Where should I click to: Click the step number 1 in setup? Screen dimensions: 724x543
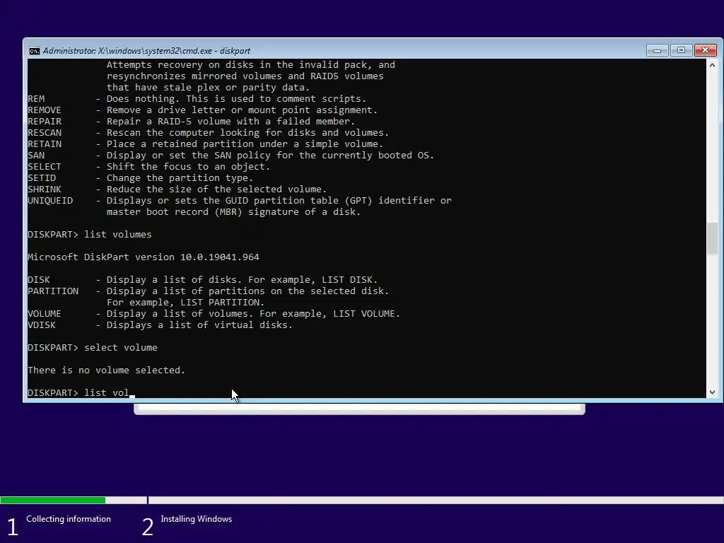pyautogui.click(x=13, y=527)
